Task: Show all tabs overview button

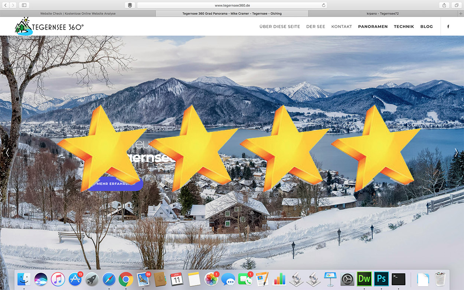Action: (x=456, y=5)
